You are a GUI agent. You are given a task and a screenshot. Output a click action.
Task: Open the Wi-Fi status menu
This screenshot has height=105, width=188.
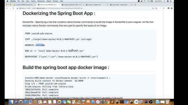(x=145, y=1)
